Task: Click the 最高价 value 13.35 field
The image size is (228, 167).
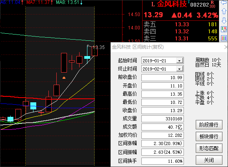Action: 162,94
